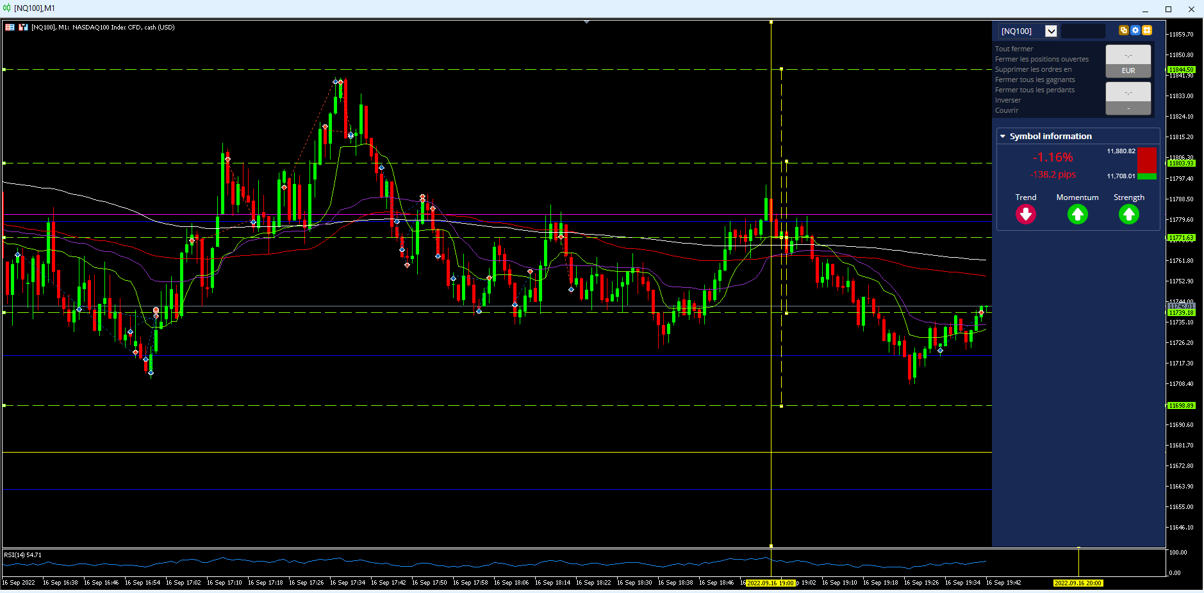Screen dimensions: 1204x593
Task: Click Inverser option
Action: click(x=1007, y=100)
